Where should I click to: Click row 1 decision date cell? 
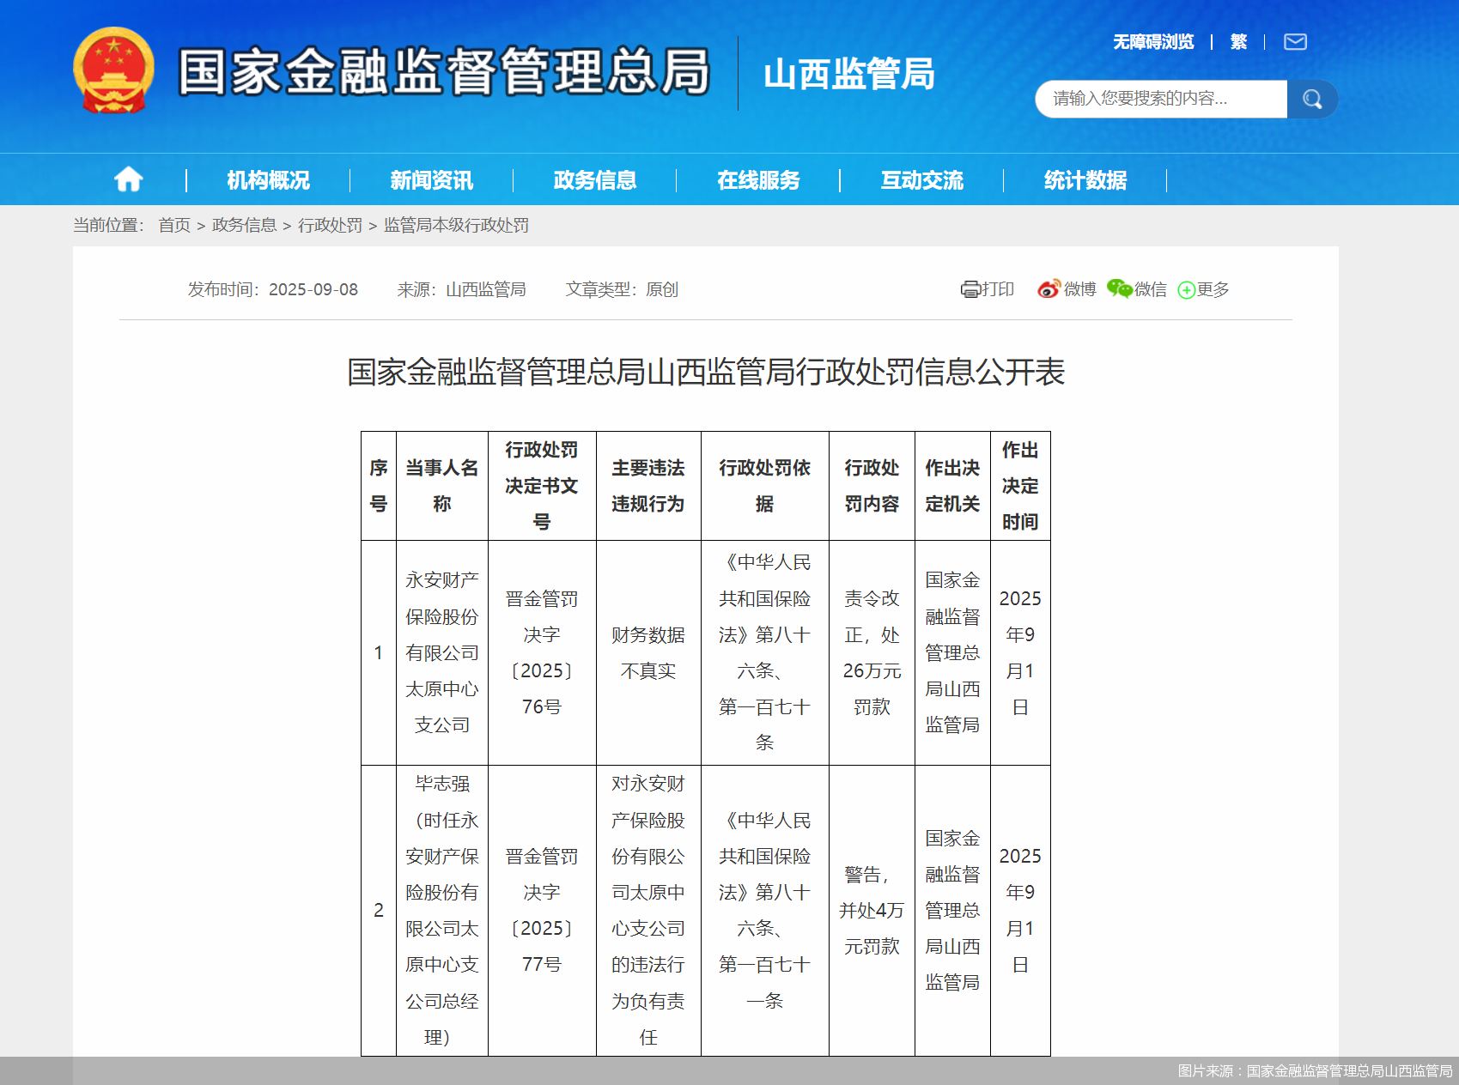[1020, 652]
